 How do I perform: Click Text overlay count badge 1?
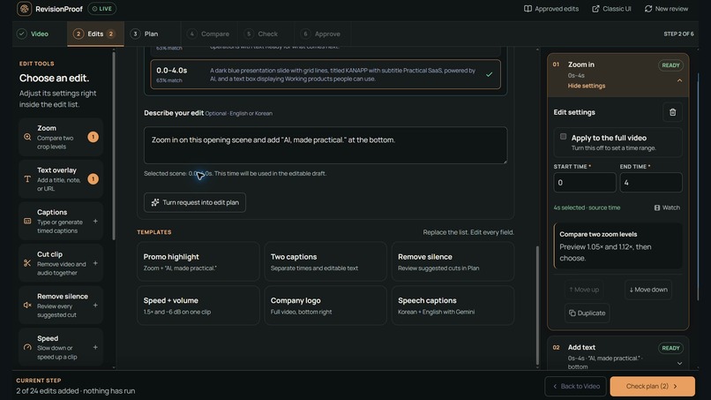coord(93,179)
